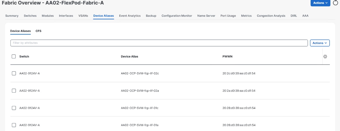Open the blue Actions dropdown at top

[x=320, y=3]
